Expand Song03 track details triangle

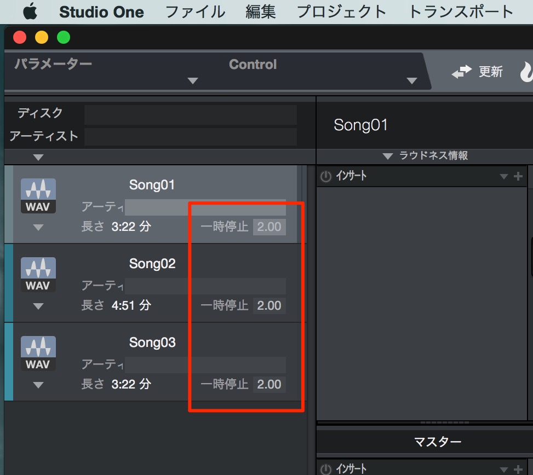38,385
